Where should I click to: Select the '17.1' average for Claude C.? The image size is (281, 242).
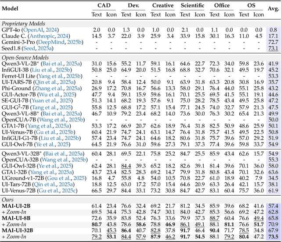(273, 36)
